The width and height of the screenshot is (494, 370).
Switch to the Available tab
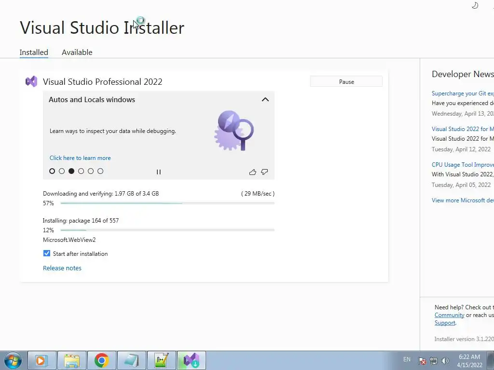tap(77, 52)
